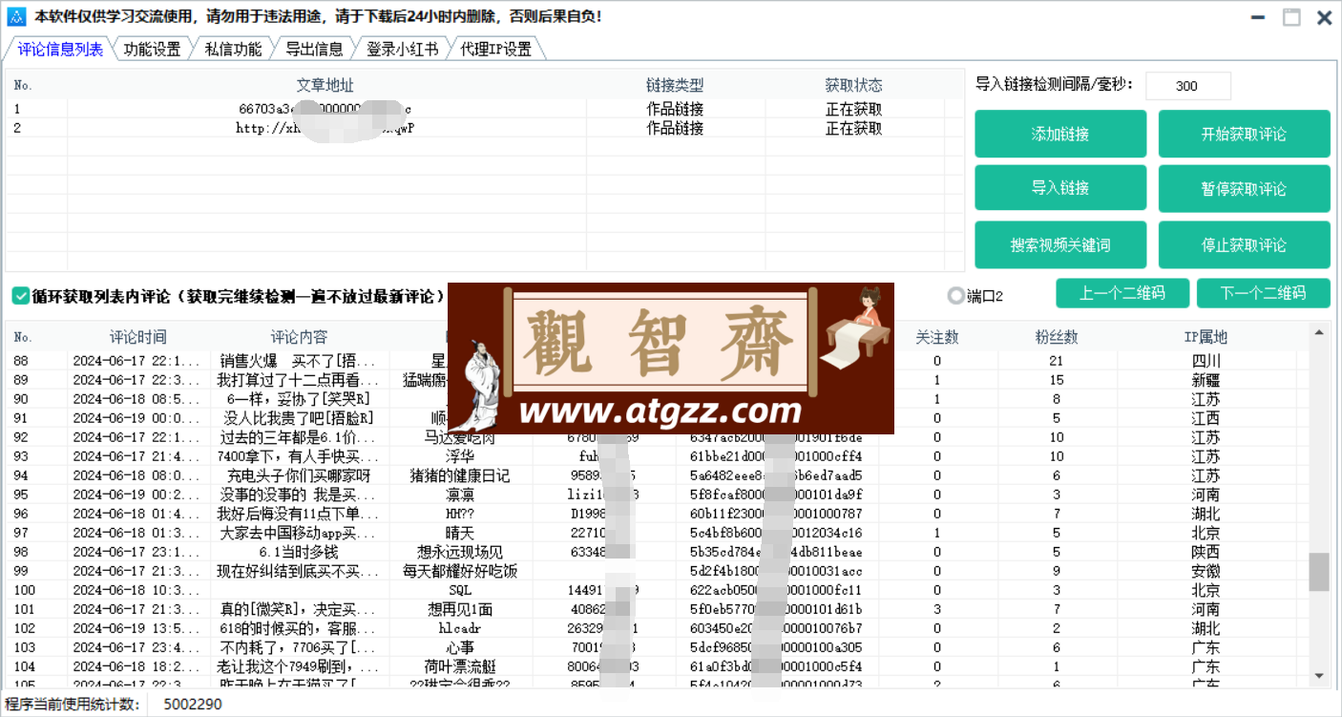Click the comment table scrollbar thumb
This screenshot has width=1342, height=717.
(x=1319, y=572)
